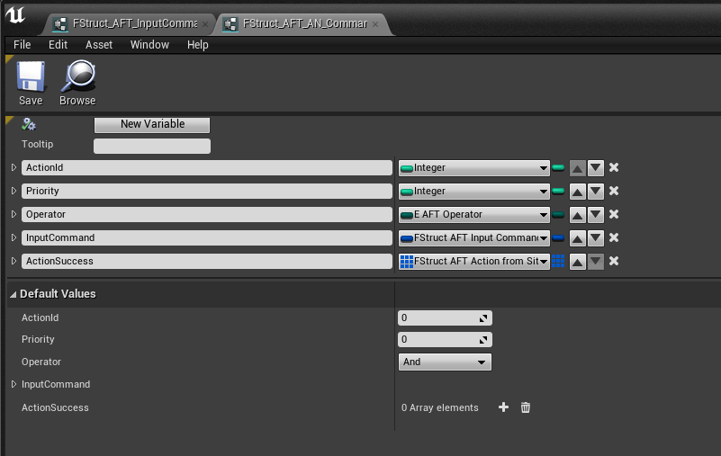Click the Save toolbar icon
Image resolution: width=721 pixels, height=456 pixels.
click(31, 78)
